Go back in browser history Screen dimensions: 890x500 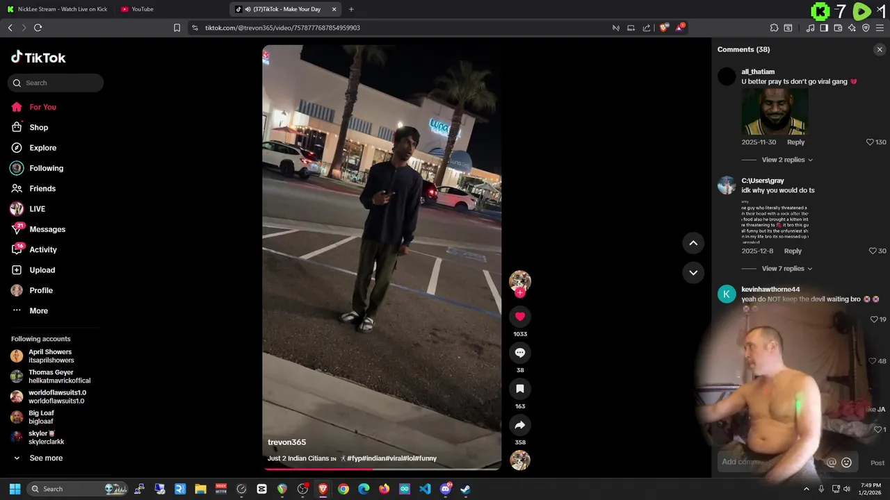(x=10, y=28)
